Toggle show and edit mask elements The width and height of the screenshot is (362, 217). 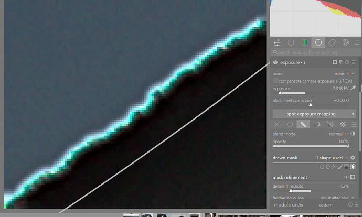click(x=353, y=167)
